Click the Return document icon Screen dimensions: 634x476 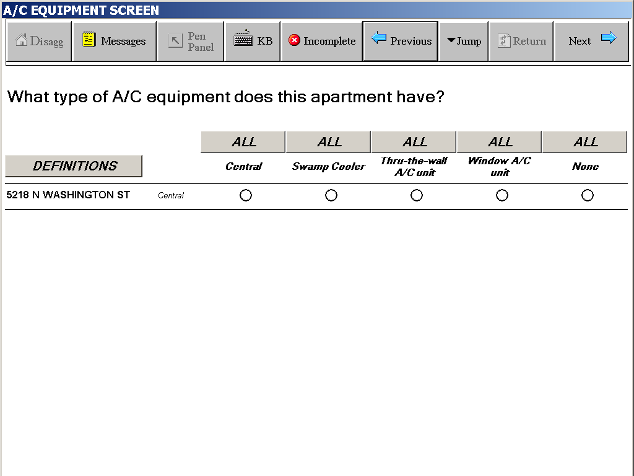(x=504, y=41)
